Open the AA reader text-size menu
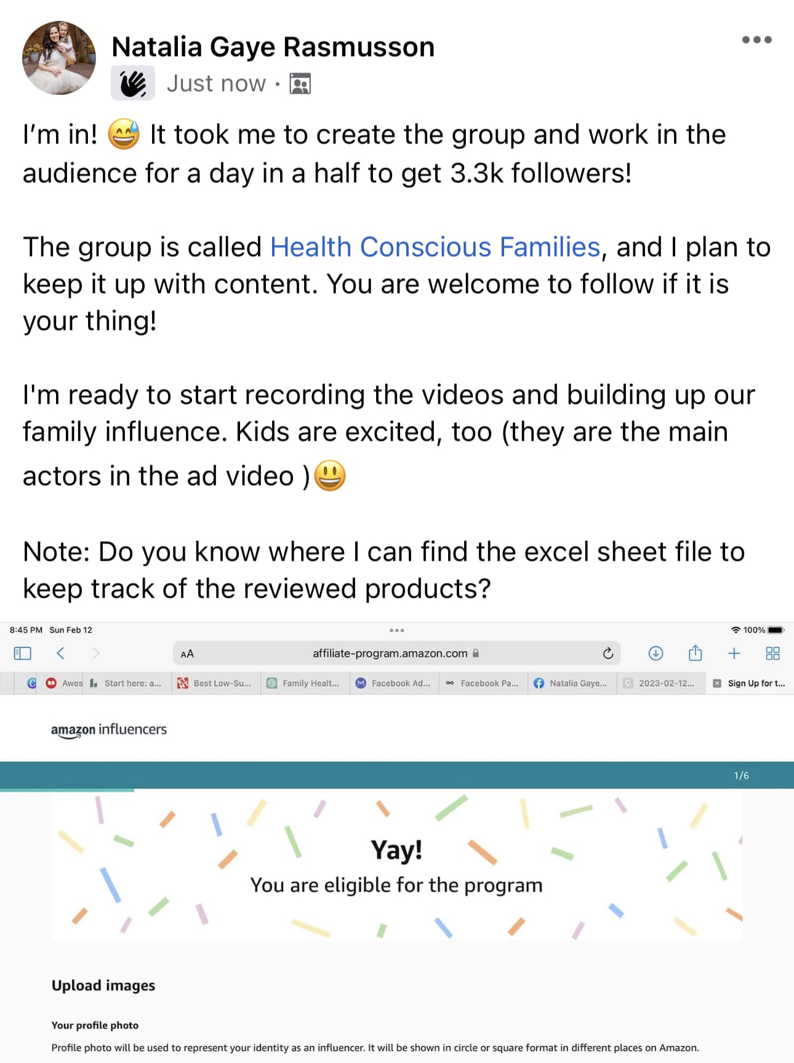 [x=188, y=654]
